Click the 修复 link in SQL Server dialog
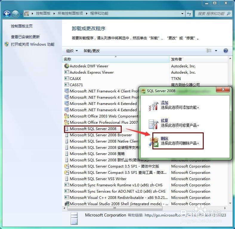The image size is (235, 229). [164, 120]
